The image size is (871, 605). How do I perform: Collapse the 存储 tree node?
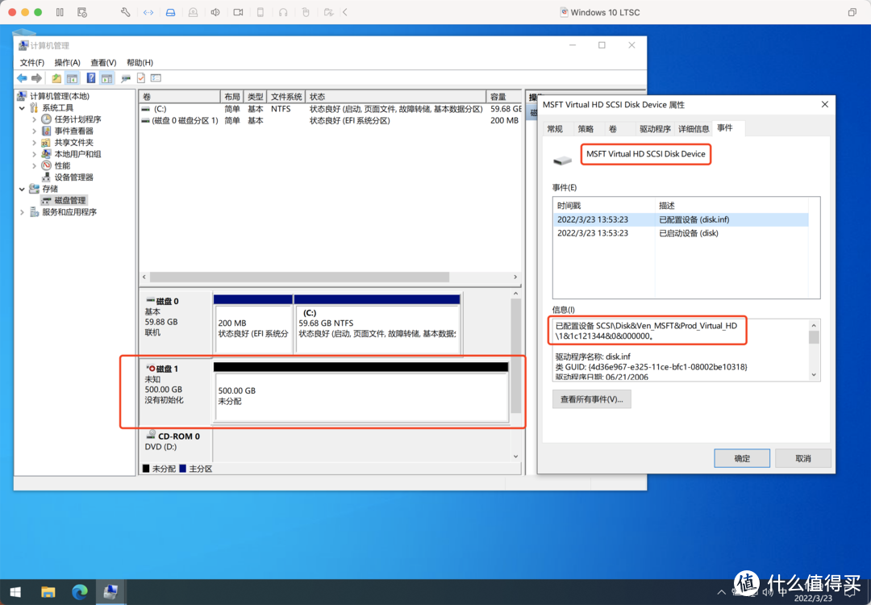pos(23,189)
